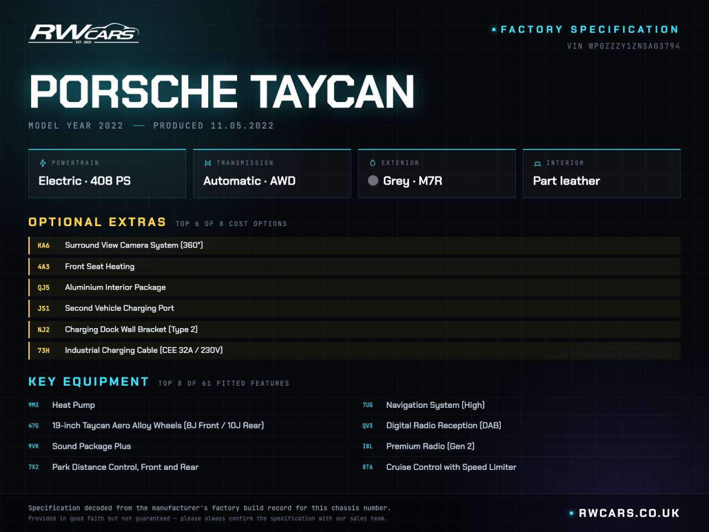Click the 9M3 equipment code

[34, 405]
